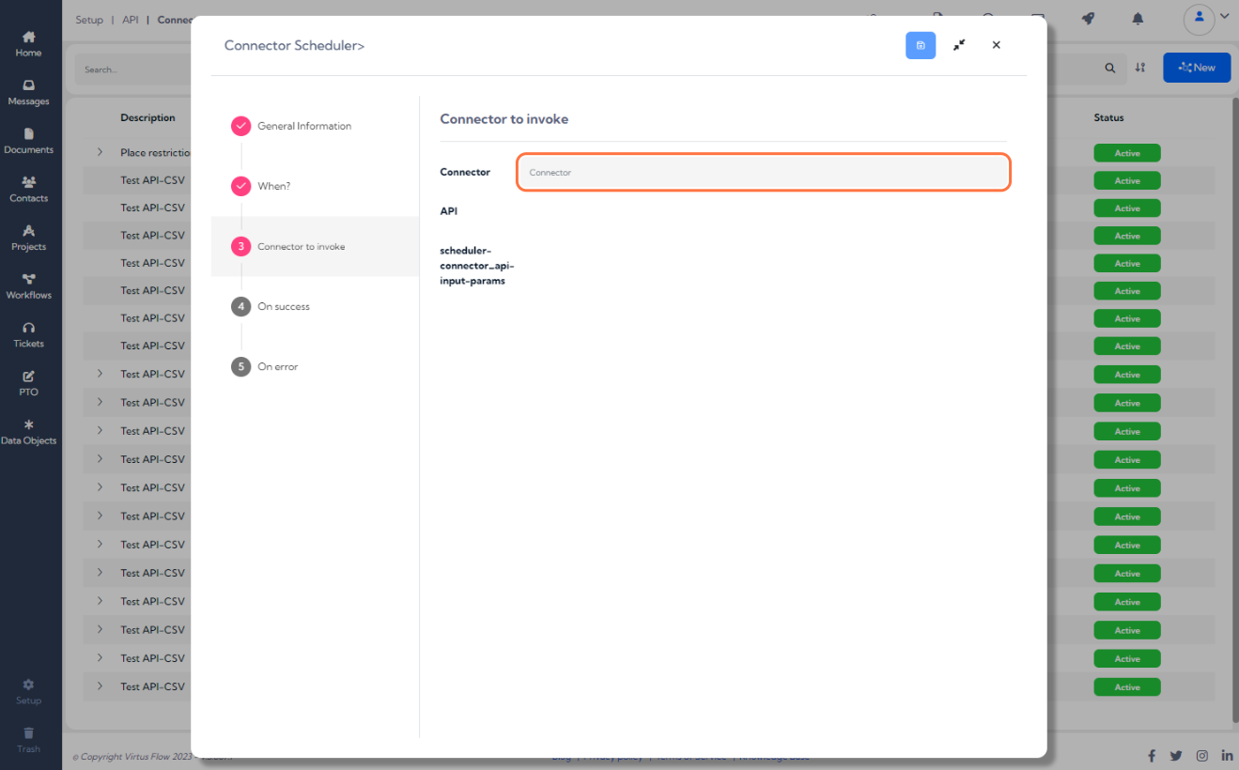
Task: Open Documents in the sidebar
Action: (28, 141)
